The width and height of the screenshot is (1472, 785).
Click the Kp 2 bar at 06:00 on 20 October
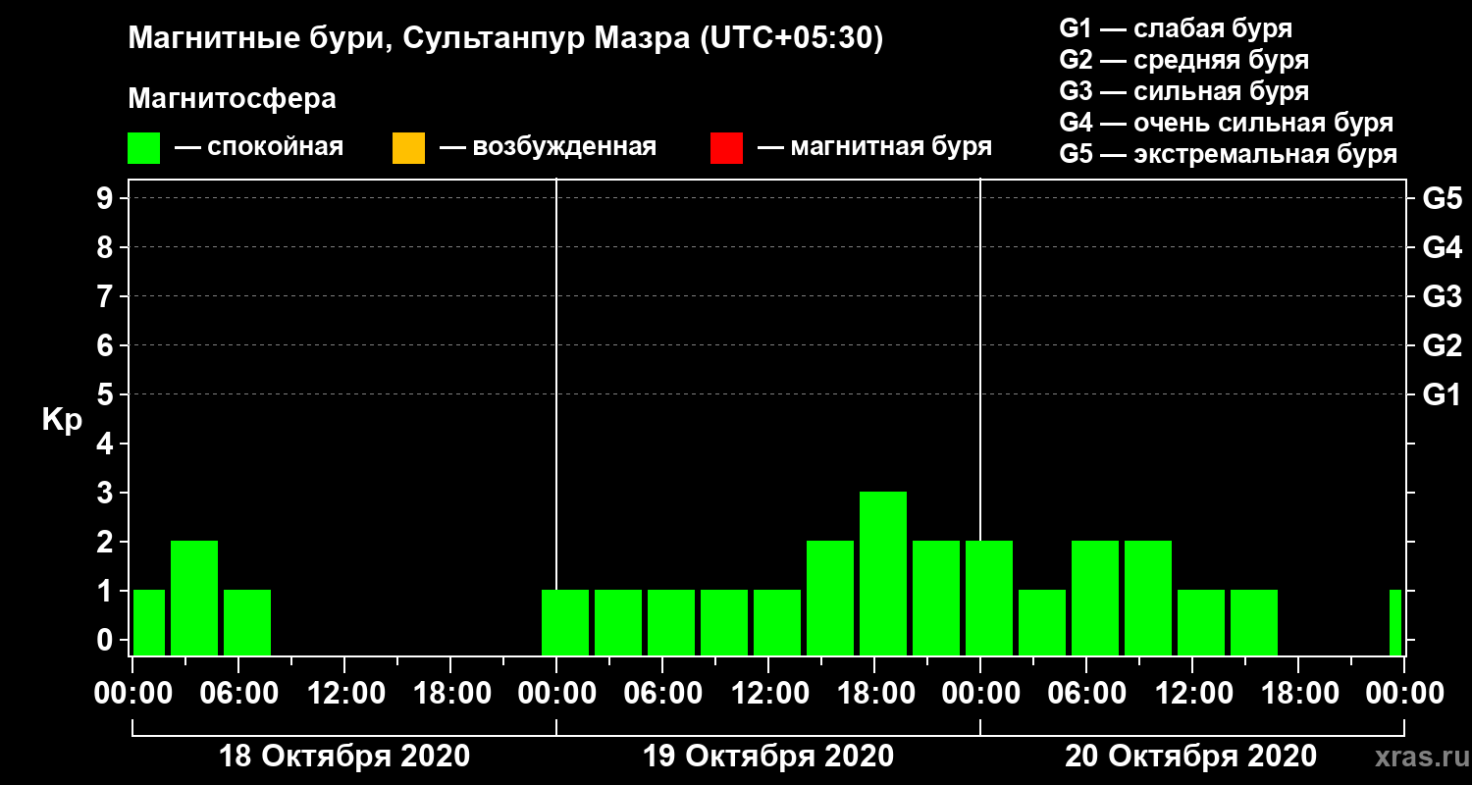point(1095,598)
